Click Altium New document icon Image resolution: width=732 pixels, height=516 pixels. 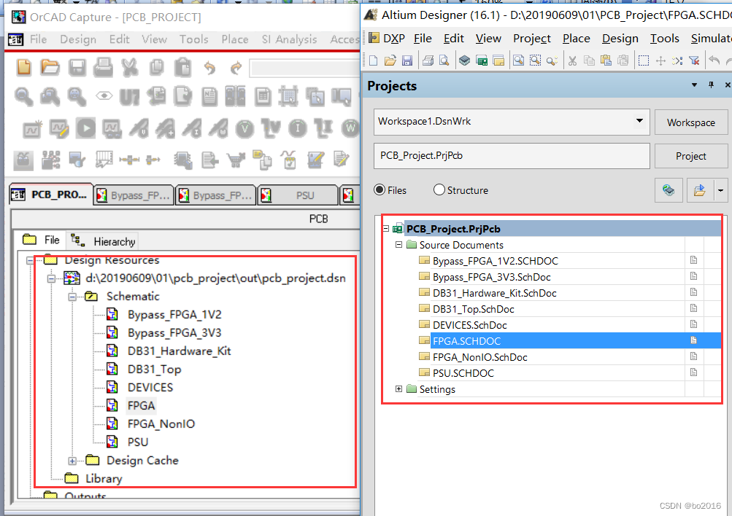click(373, 60)
